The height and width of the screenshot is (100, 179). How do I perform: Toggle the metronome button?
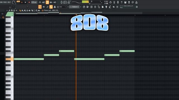pos(40,2)
